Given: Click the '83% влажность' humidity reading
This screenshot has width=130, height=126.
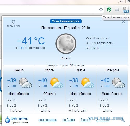Looking at the screenshot, I should coord(101,43).
